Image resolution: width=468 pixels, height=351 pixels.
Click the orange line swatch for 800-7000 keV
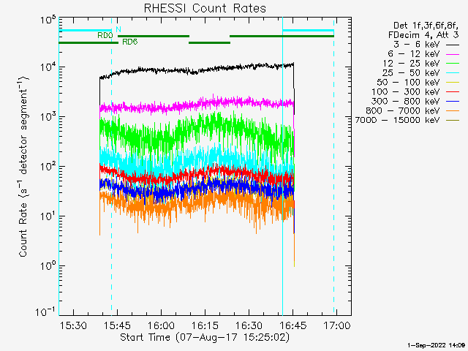point(453,111)
